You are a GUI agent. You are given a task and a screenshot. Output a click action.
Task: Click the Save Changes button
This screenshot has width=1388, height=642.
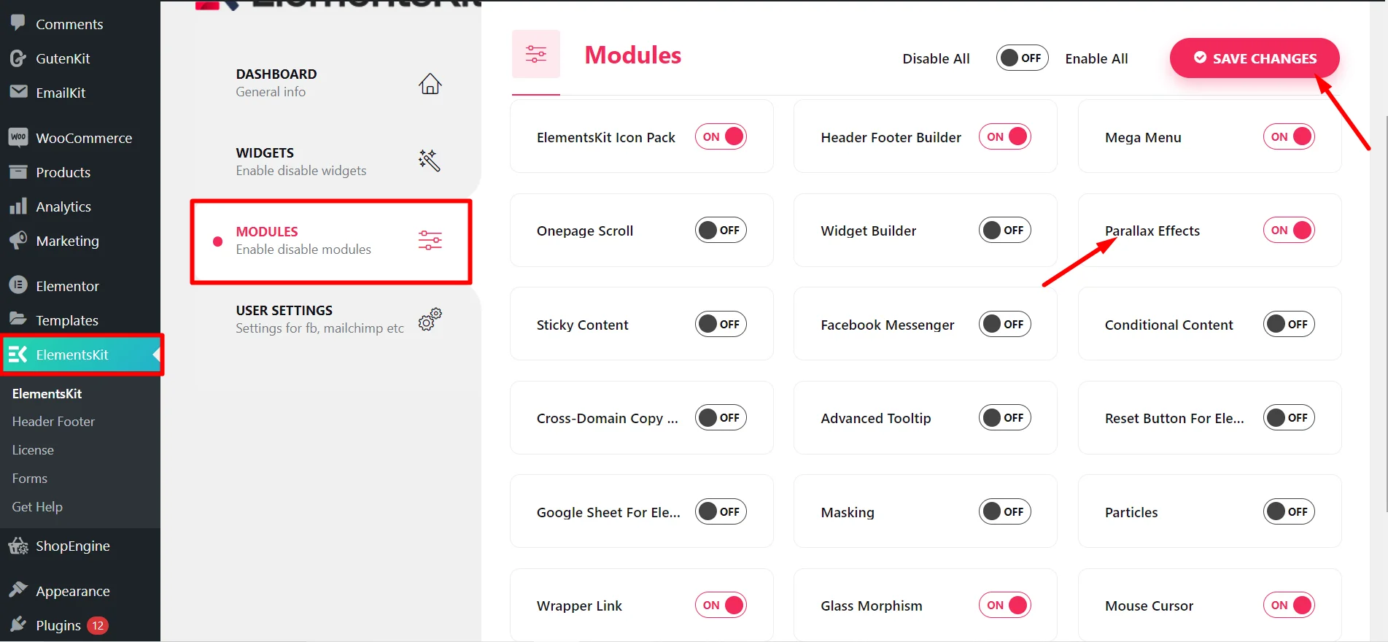[1254, 58]
